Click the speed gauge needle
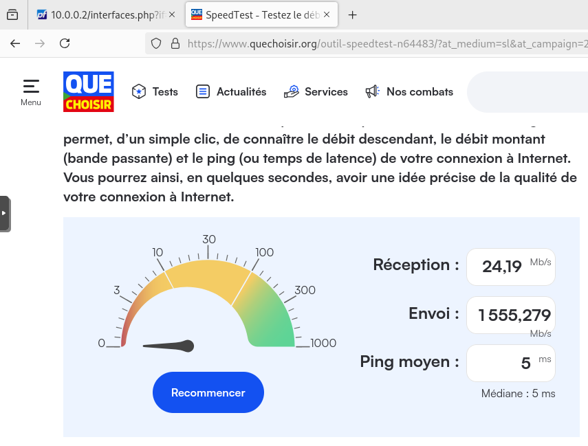Image resolution: width=588 pixels, height=446 pixels. (x=169, y=346)
